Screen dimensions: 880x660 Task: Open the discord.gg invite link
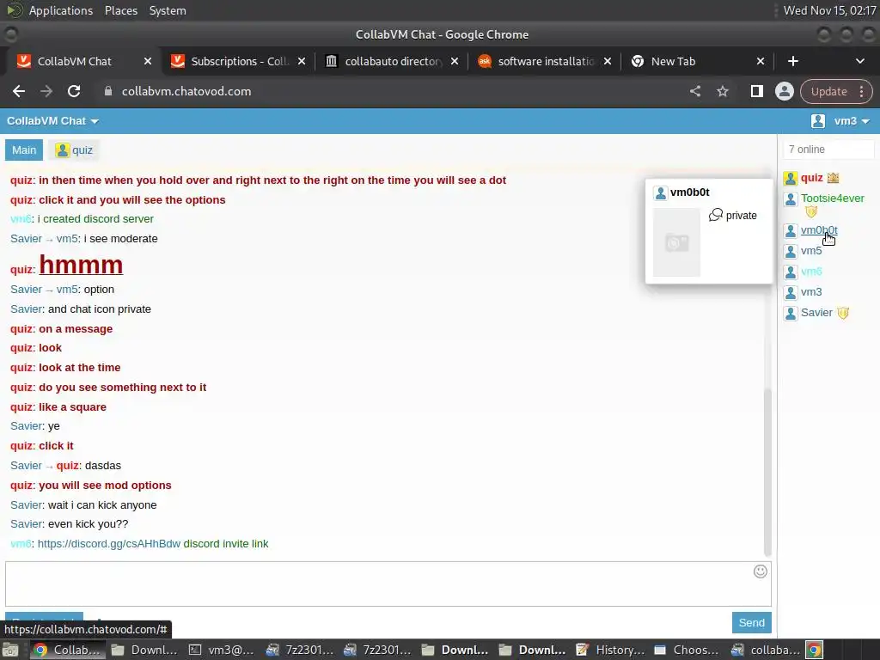pyautogui.click(x=109, y=544)
